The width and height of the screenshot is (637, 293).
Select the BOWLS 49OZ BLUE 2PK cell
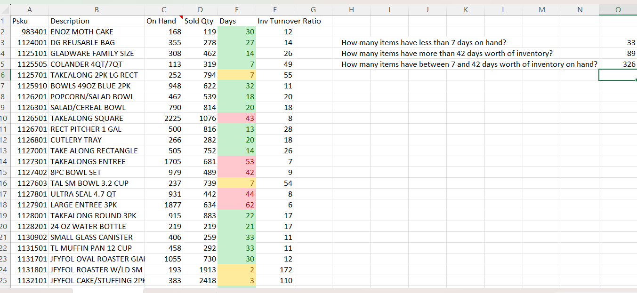(97, 86)
